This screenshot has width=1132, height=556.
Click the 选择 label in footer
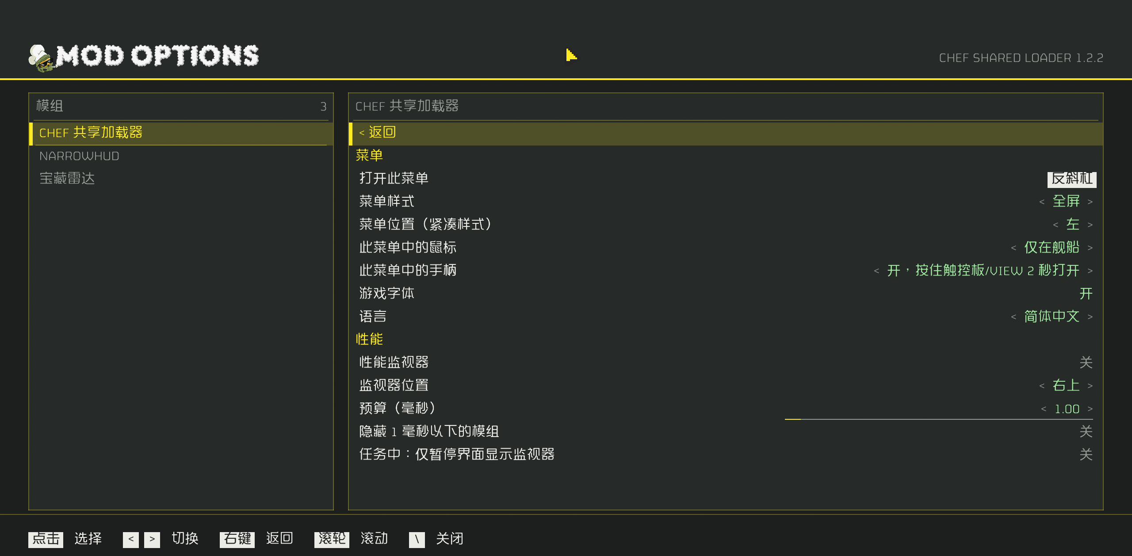click(x=88, y=538)
